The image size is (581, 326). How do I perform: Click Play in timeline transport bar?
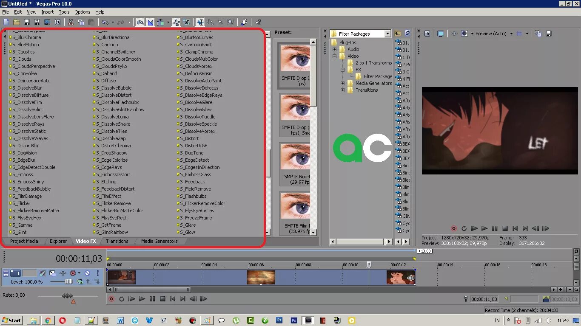coord(142,299)
